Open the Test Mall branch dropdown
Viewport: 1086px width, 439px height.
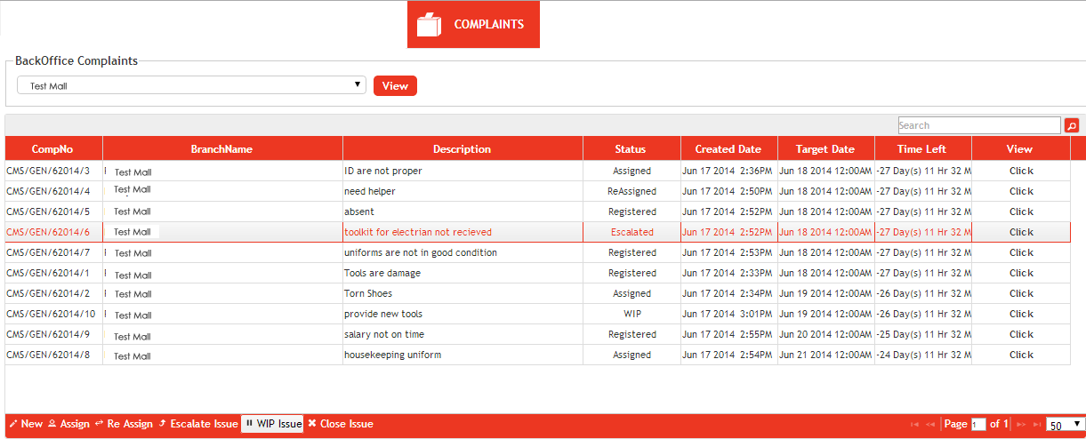[191, 85]
